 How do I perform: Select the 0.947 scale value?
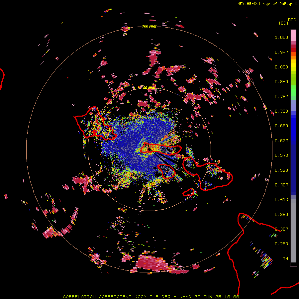(x=281, y=52)
